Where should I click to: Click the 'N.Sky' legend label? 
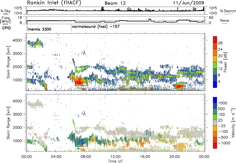click(x=6, y=11)
